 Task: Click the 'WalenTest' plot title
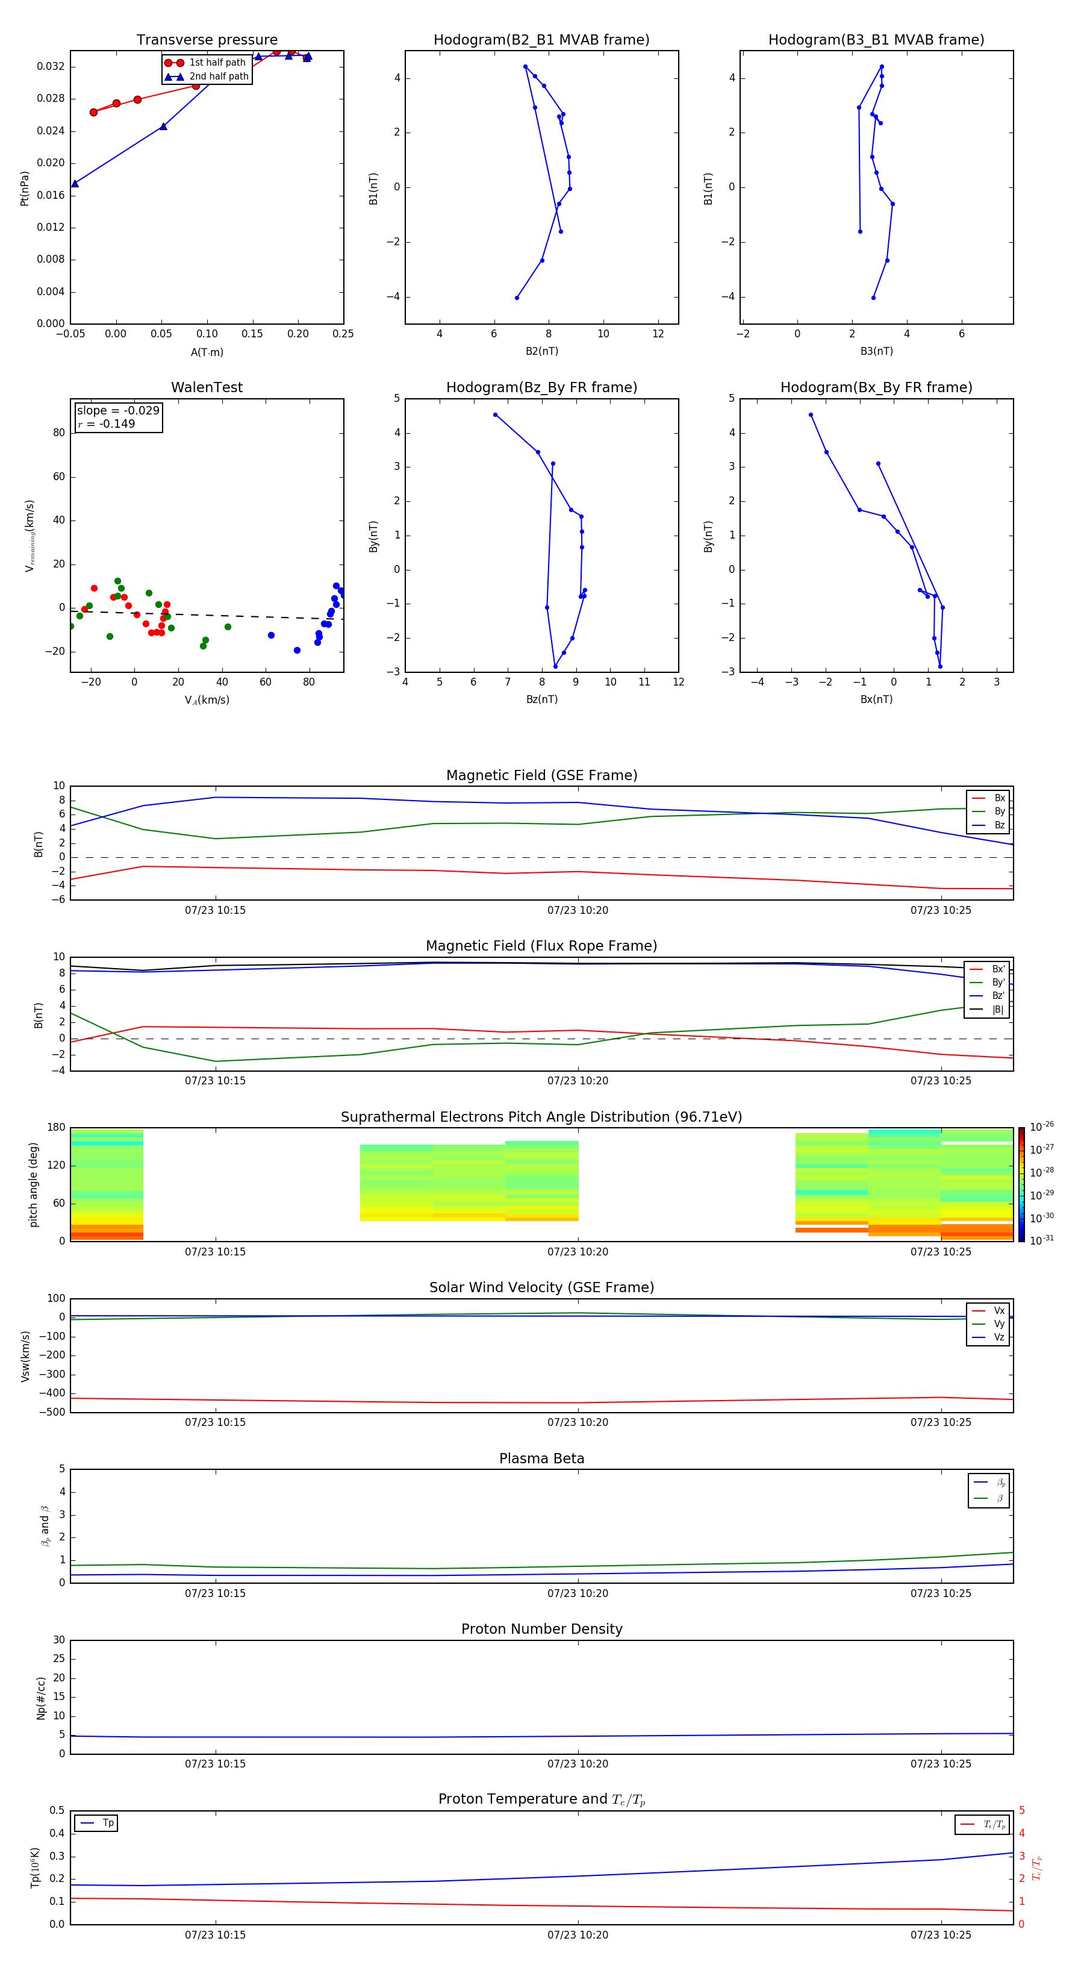click(207, 387)
